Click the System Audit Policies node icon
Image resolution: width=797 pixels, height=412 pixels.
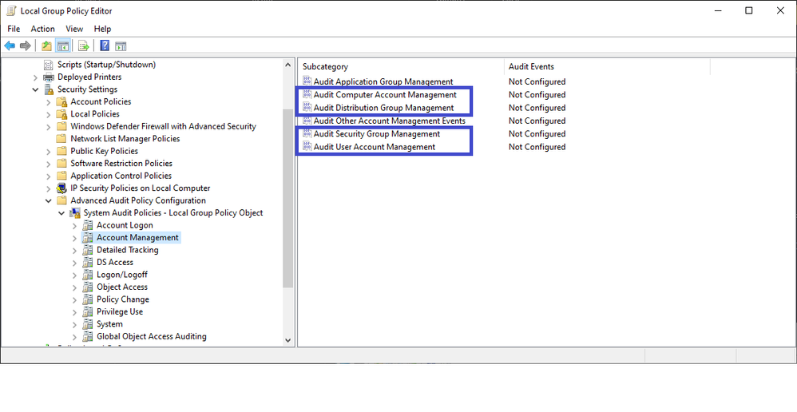tap(75, 213)
